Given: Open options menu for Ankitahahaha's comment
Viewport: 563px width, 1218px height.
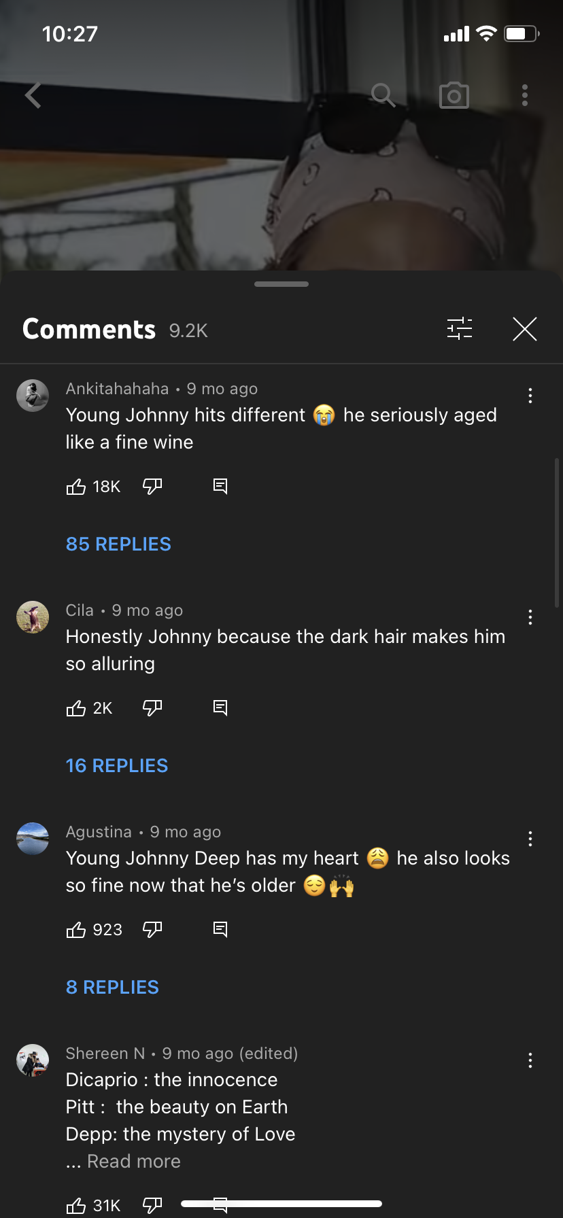Looking at the screenshot, I should 530,396.
